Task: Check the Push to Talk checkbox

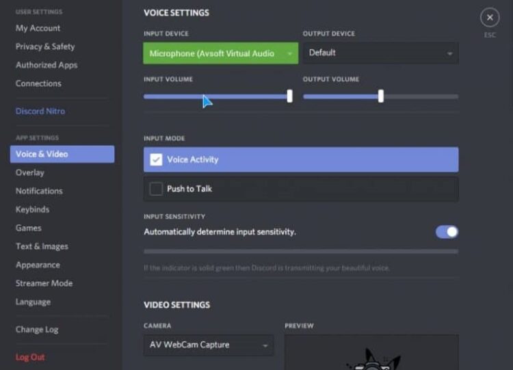Action: point(156,189)
